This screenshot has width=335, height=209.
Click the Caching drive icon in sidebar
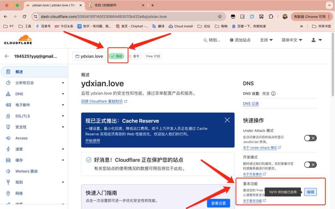8,160
